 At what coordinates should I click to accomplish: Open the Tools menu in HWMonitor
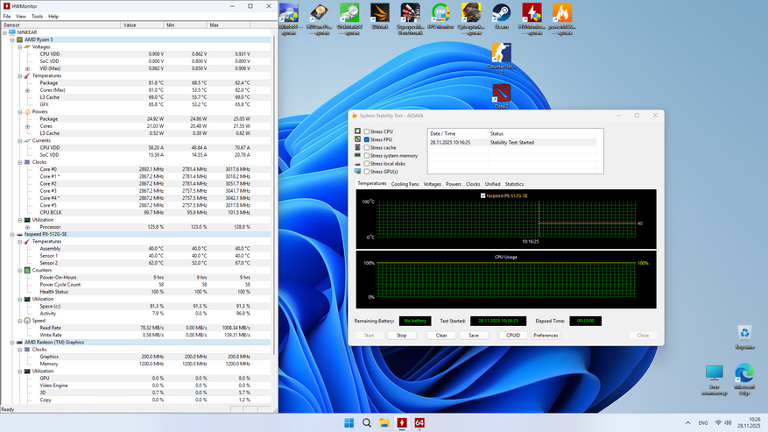tap(37, 16)
